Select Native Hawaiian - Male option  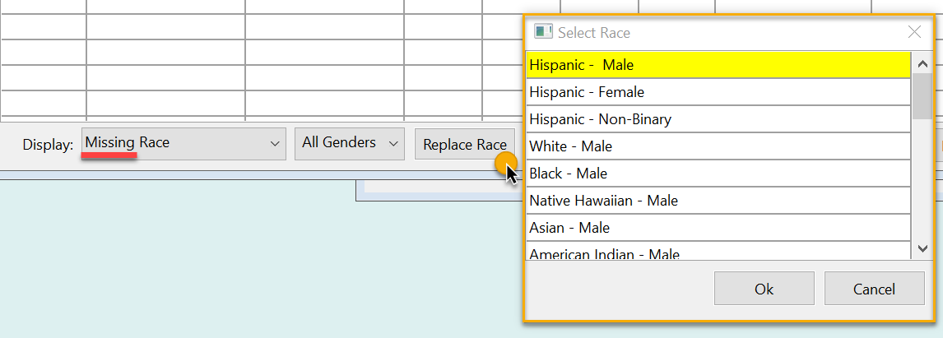(717, 201)
